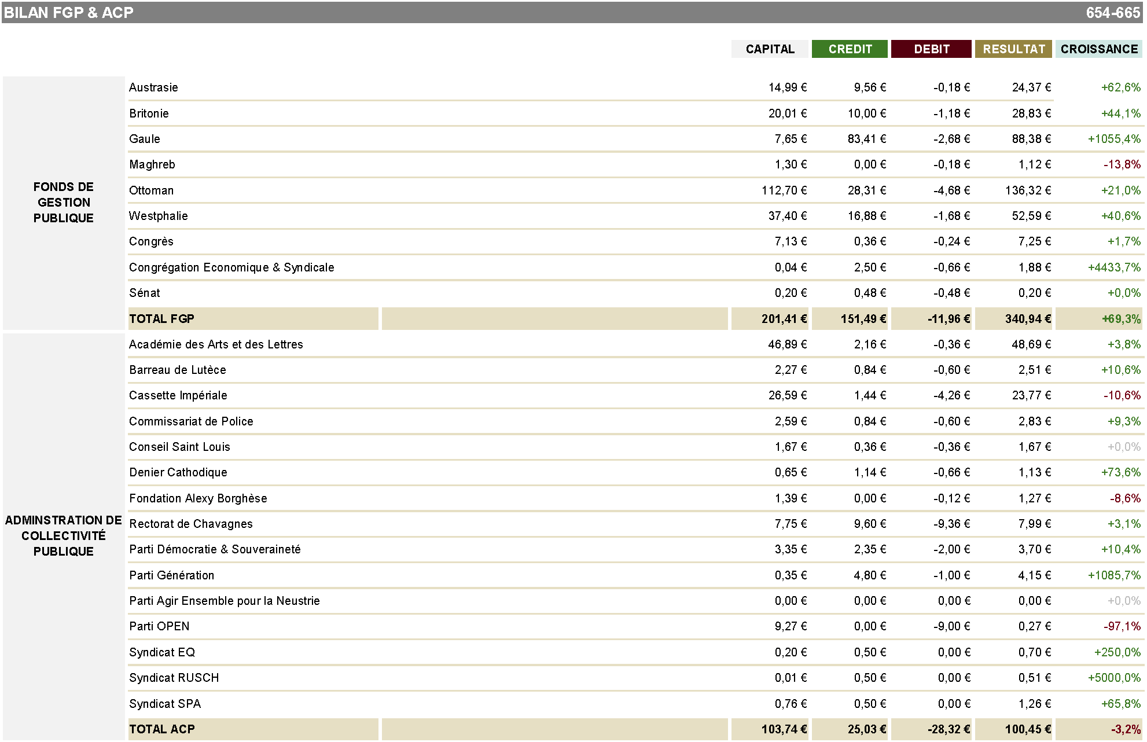Click the Parti OPEN growth value -97,1%
The height and width of the screenshot is (742, 1147).
pyautogui.click(x=1122, y=626)
